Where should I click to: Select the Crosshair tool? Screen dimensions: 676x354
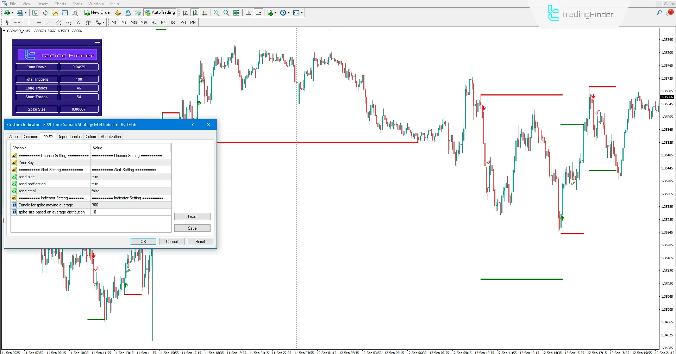pyautogui.click(x=17, y=22)
